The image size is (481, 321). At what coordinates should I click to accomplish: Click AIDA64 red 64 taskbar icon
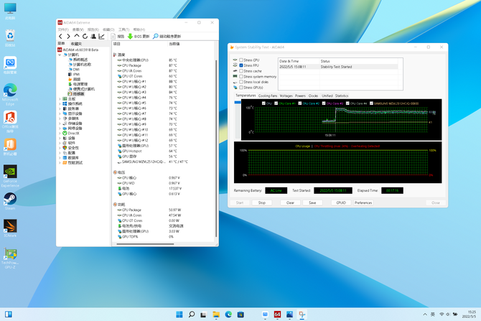(x=277, y=315)
